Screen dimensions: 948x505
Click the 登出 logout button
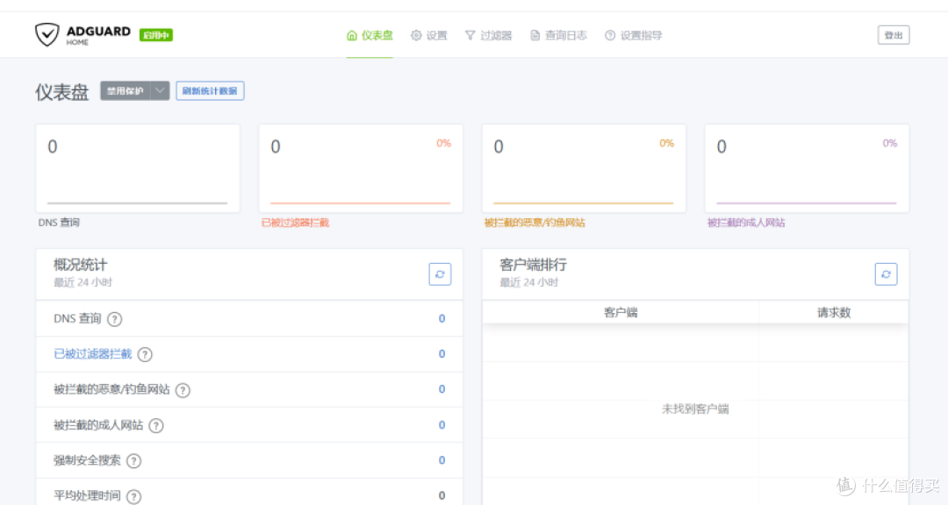coord(894,35)
